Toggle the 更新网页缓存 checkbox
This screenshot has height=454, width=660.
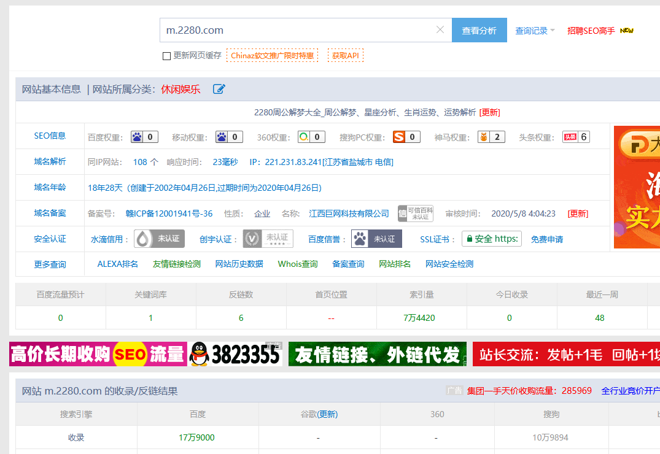click(166, 56)
